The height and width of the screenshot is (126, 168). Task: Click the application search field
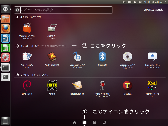coord(63,10)
